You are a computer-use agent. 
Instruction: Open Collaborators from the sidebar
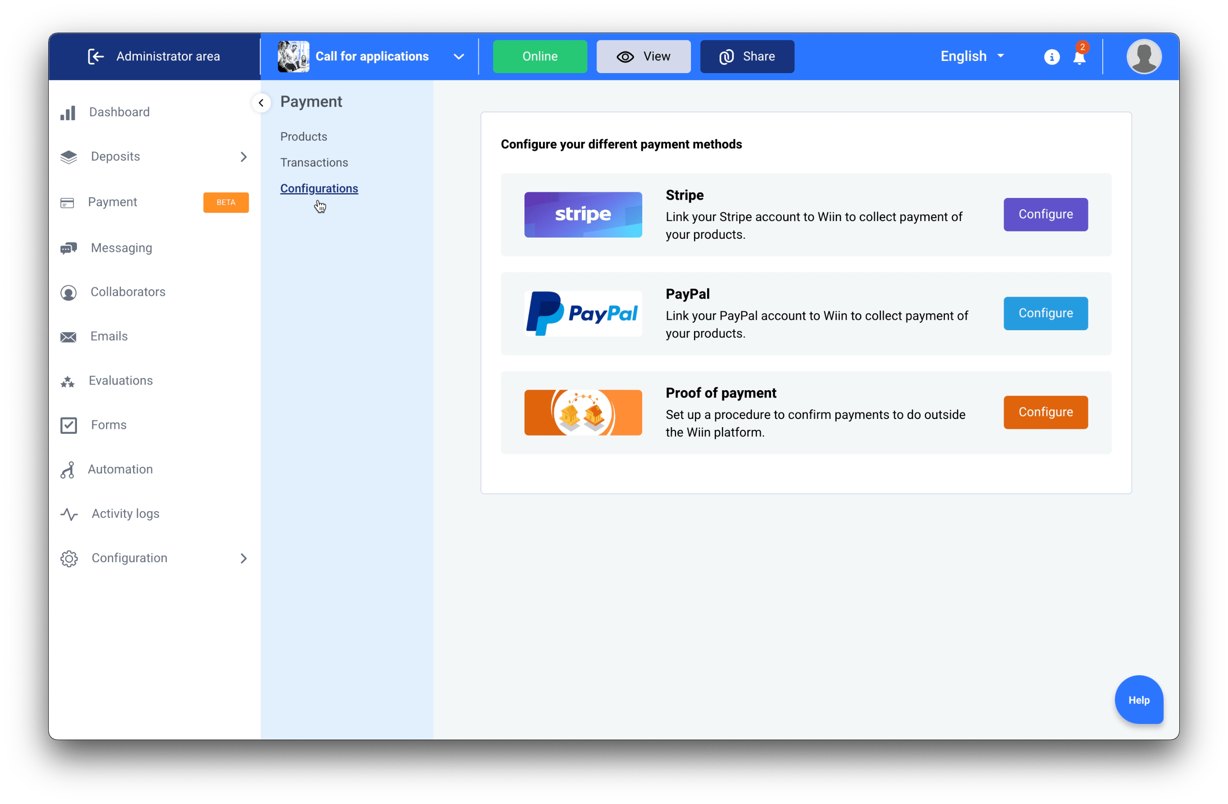pyautogui.click(x=127, y=292)
